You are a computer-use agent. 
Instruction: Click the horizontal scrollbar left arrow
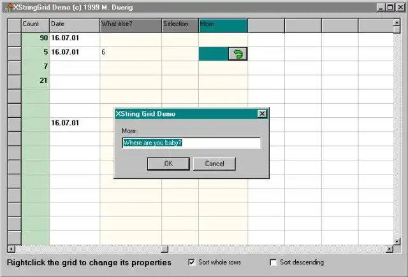tap(11, 249)
